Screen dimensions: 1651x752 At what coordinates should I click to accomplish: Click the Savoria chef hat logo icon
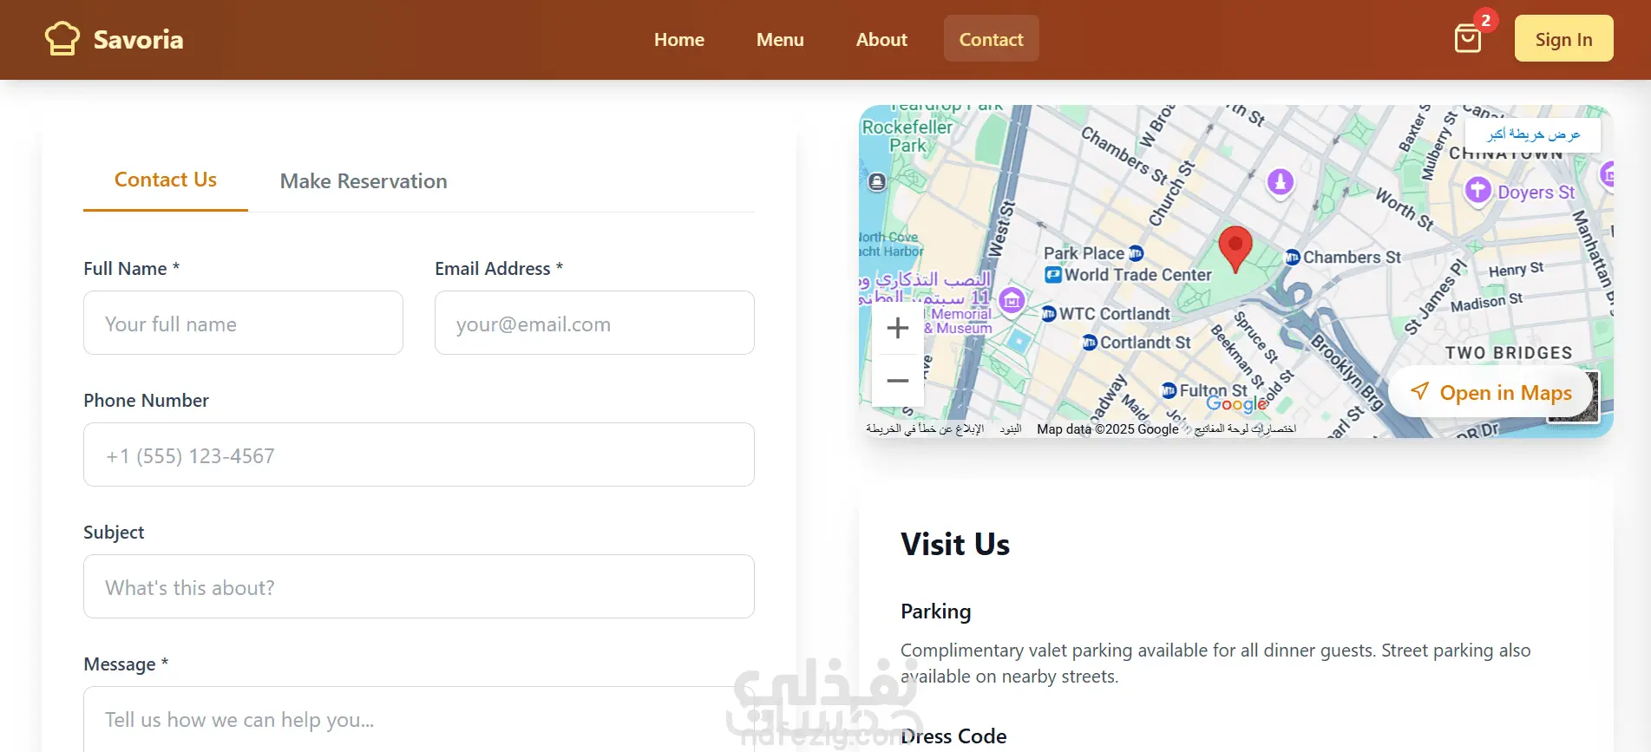pyautogui.click(x=62, y=39)
